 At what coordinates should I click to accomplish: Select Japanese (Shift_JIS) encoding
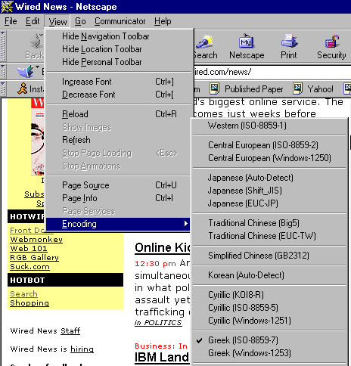coord(269,191)
